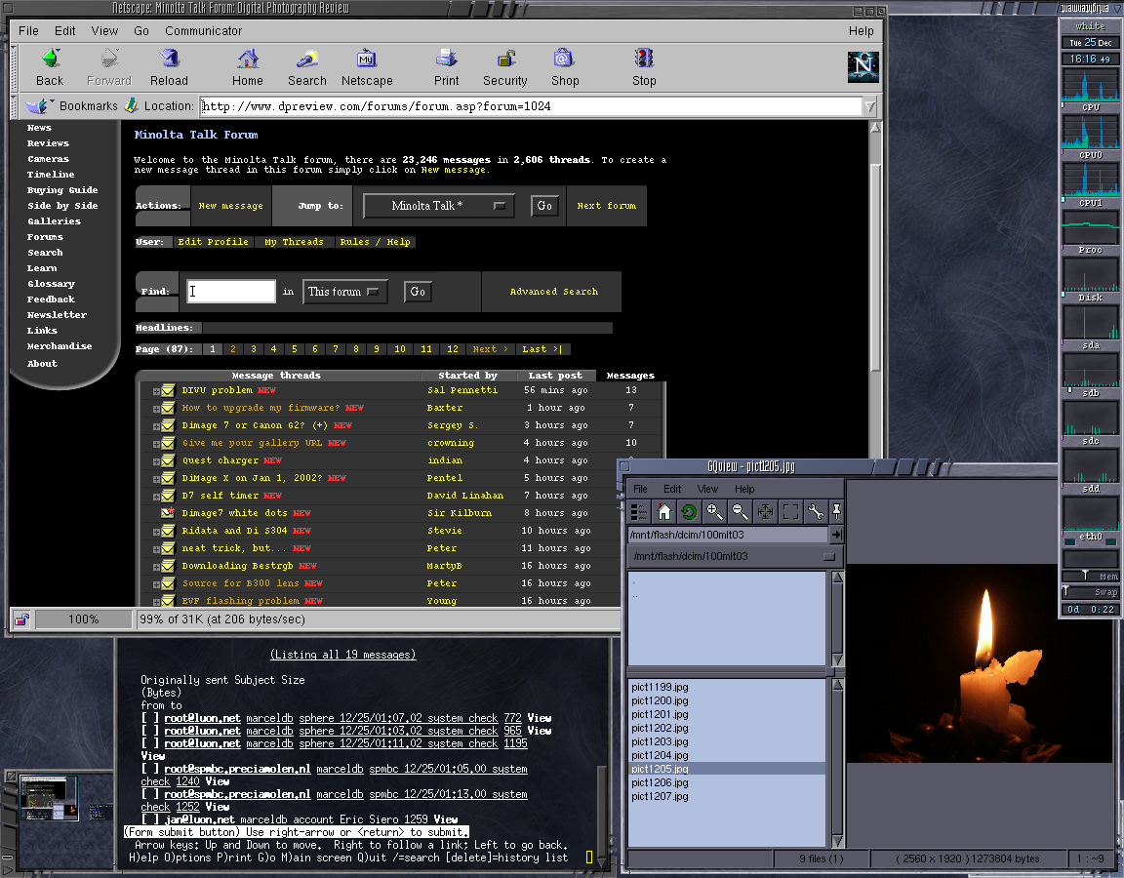This screenshot has height=878, width=1124.
Task: Expand Dimage 7 or Canon G2 thread
Action: pos(155,426)
